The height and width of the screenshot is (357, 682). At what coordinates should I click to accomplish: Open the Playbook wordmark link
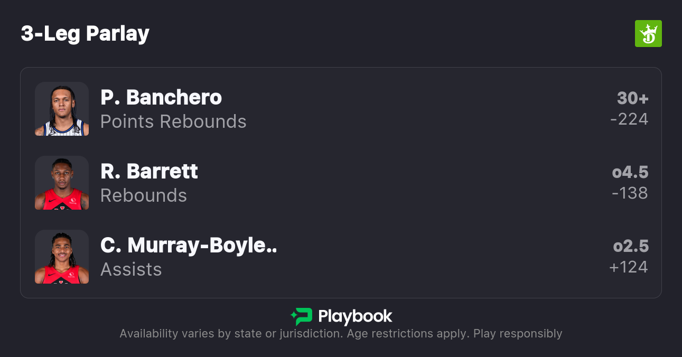tap(355, 316)
